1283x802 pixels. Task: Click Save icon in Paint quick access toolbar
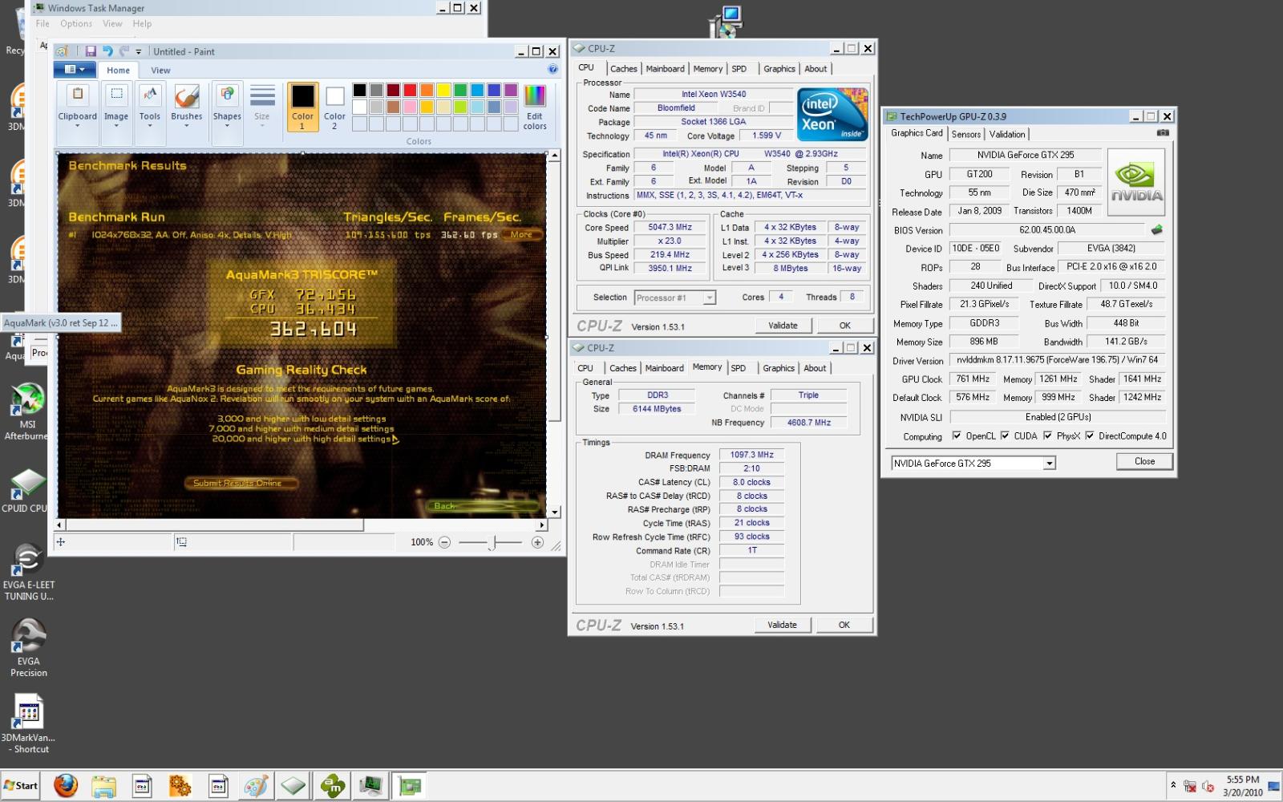tap(91, 51)
